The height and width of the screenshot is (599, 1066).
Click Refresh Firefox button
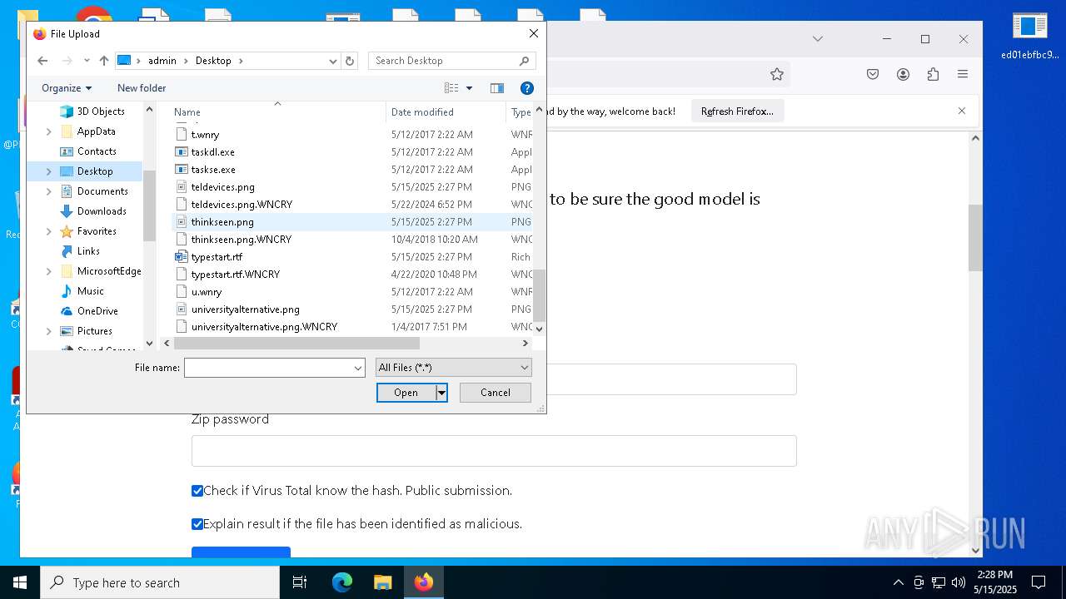coord(737,111)
